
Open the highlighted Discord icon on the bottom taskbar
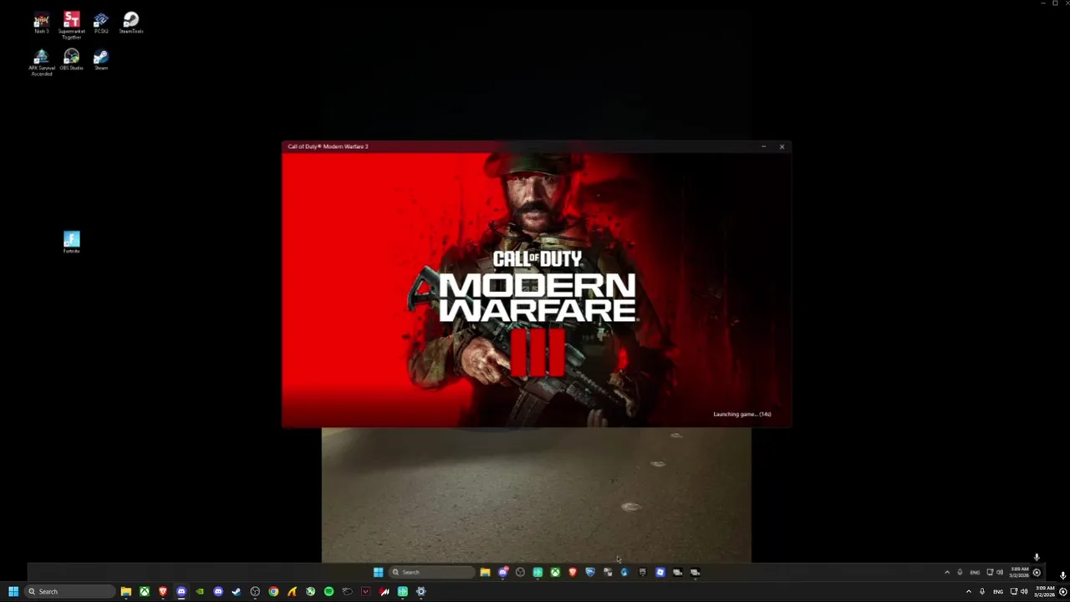pos(181,591)
